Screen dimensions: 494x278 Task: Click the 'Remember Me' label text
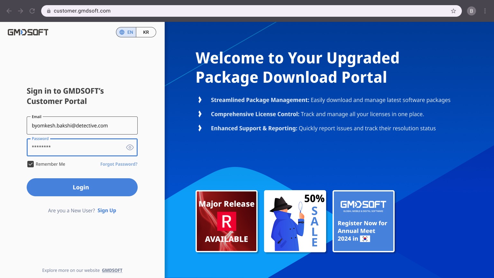click(x=50, y=164)
